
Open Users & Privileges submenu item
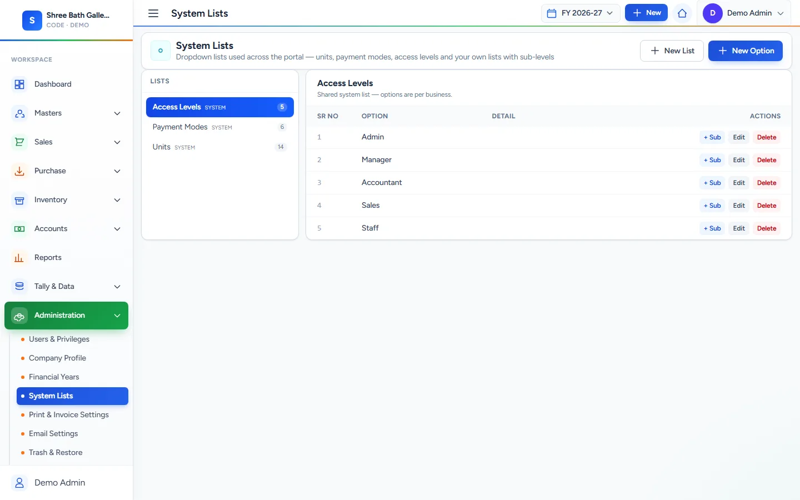[x=72, y=339]
